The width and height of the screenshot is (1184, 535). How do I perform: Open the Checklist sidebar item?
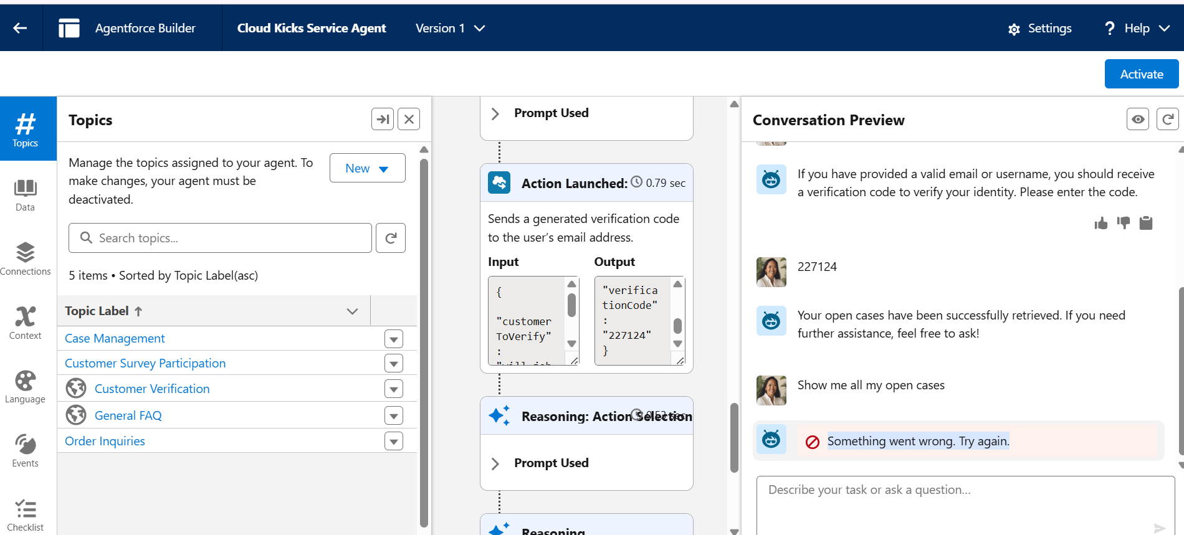25,515
